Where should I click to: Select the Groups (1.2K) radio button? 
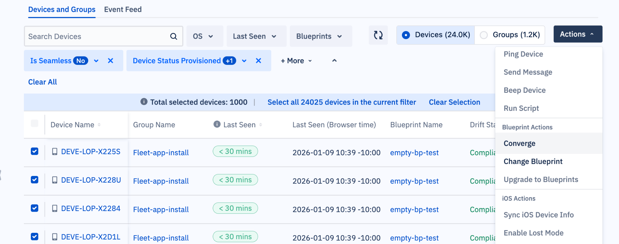click(x=484, y=35)
